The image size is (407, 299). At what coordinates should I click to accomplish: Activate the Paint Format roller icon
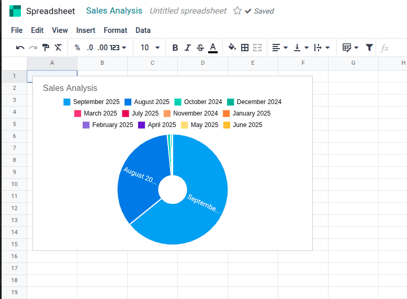pos(46,48)
